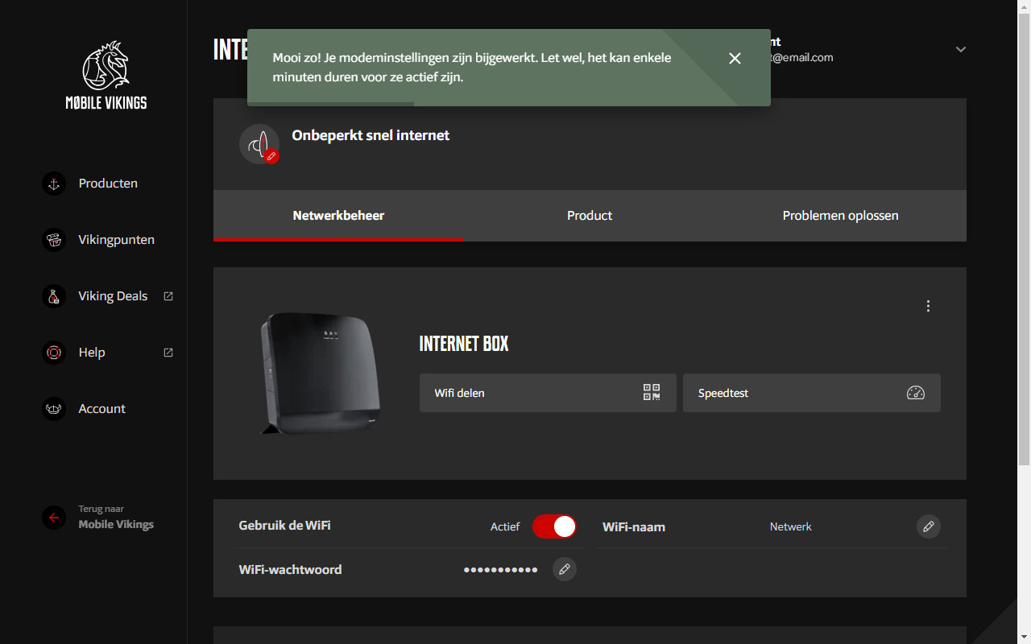This screenshot has width=1031, height=644.
Task: Disable the Gebruik de WiFi toggle
Action: (x=554, y=526)
